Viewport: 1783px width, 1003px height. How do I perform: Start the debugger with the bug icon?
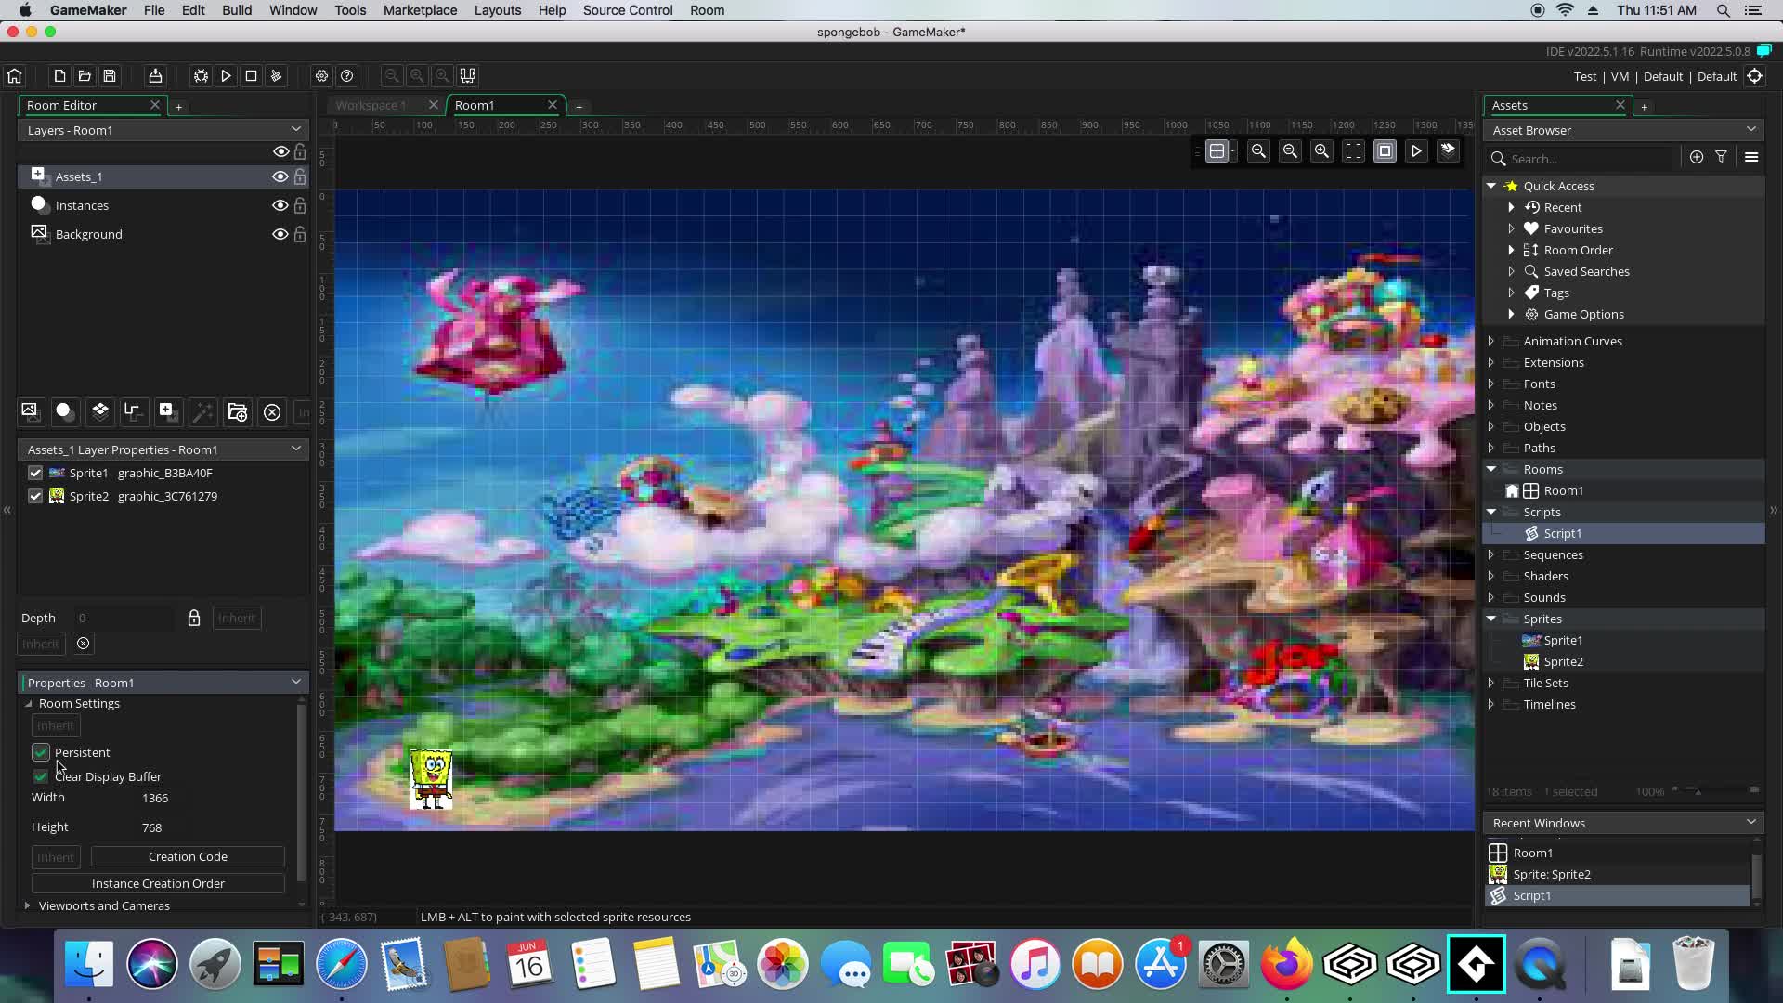[201, 76]
